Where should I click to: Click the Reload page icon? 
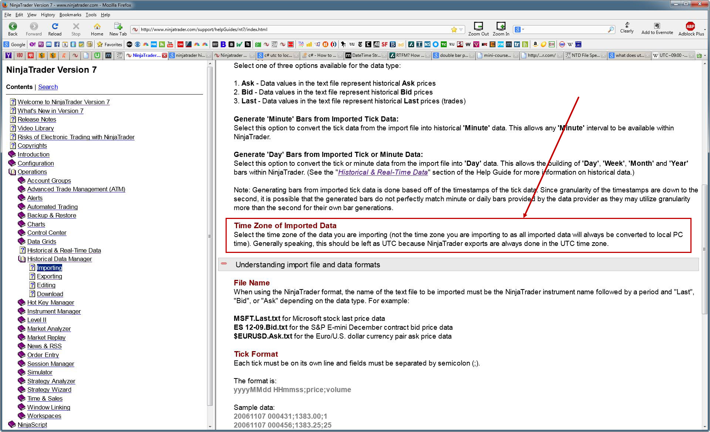click(x=55, y=26)
